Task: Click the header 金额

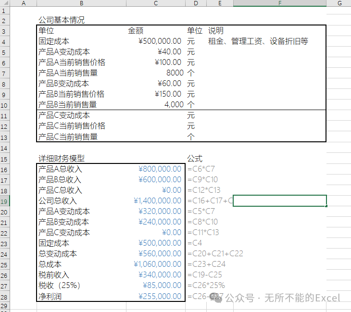Action: [x=136, y=30]
